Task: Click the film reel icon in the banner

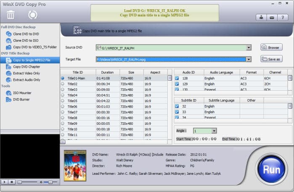Action: [x=77, y=30]
